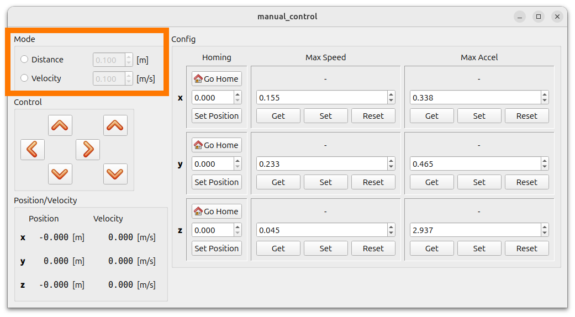Click the Homing column header
The height and width of the screenshot is (317, 575).
tap(217, 57)
